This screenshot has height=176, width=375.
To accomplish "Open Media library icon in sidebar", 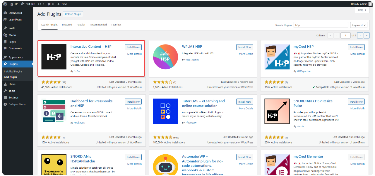I will (5, 35).
